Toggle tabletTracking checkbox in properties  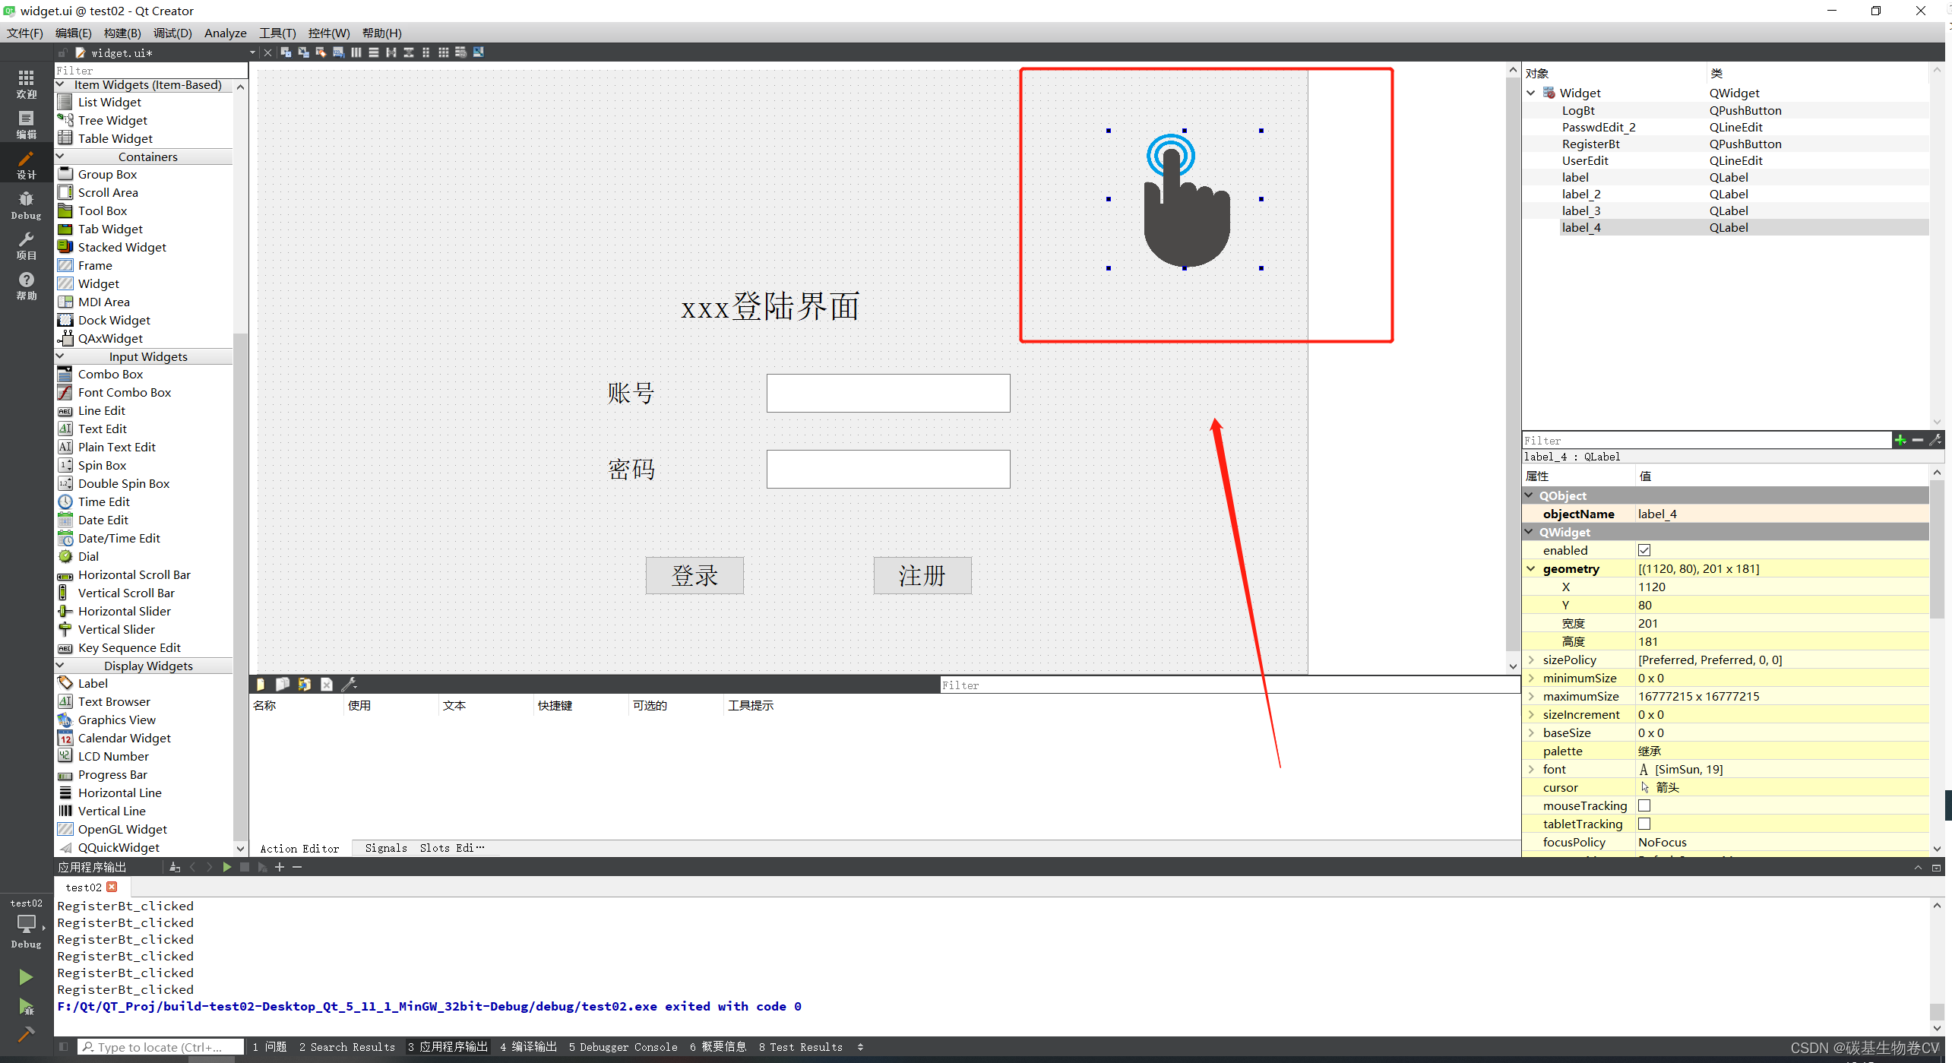[1644, 824]
